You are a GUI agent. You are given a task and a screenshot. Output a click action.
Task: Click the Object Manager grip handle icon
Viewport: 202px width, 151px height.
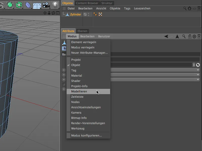tap(64, 9)
